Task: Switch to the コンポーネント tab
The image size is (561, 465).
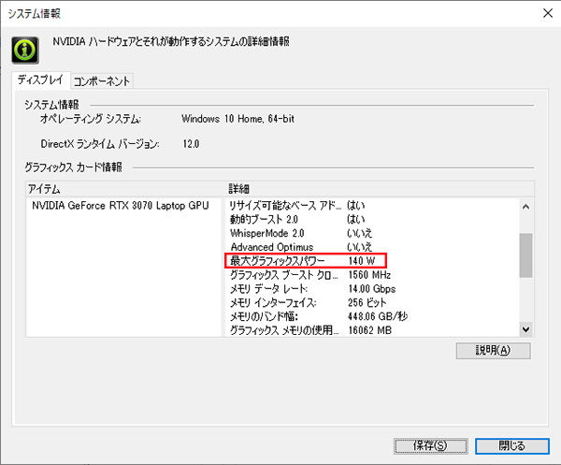Action: (x=102, y=81)
